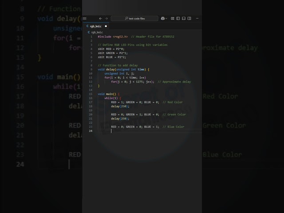Click the 'sbit GREEN = P2^1;' line
Screen dimensions: 284x213
click(113, 53)
